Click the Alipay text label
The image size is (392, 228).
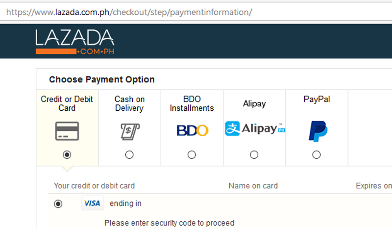coord(254,103)
